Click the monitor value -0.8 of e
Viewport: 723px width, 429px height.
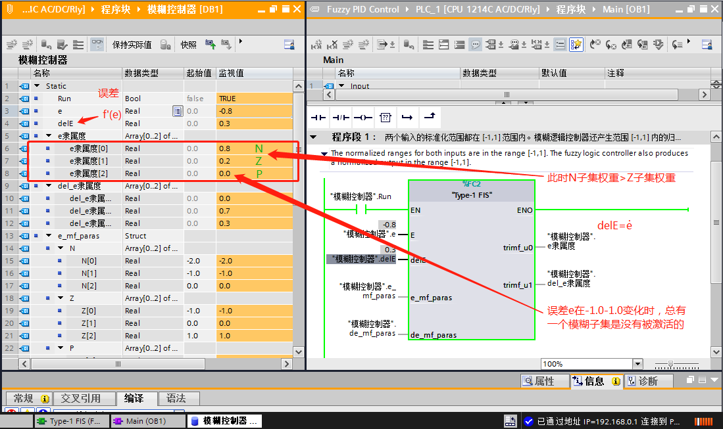point(254,111)
